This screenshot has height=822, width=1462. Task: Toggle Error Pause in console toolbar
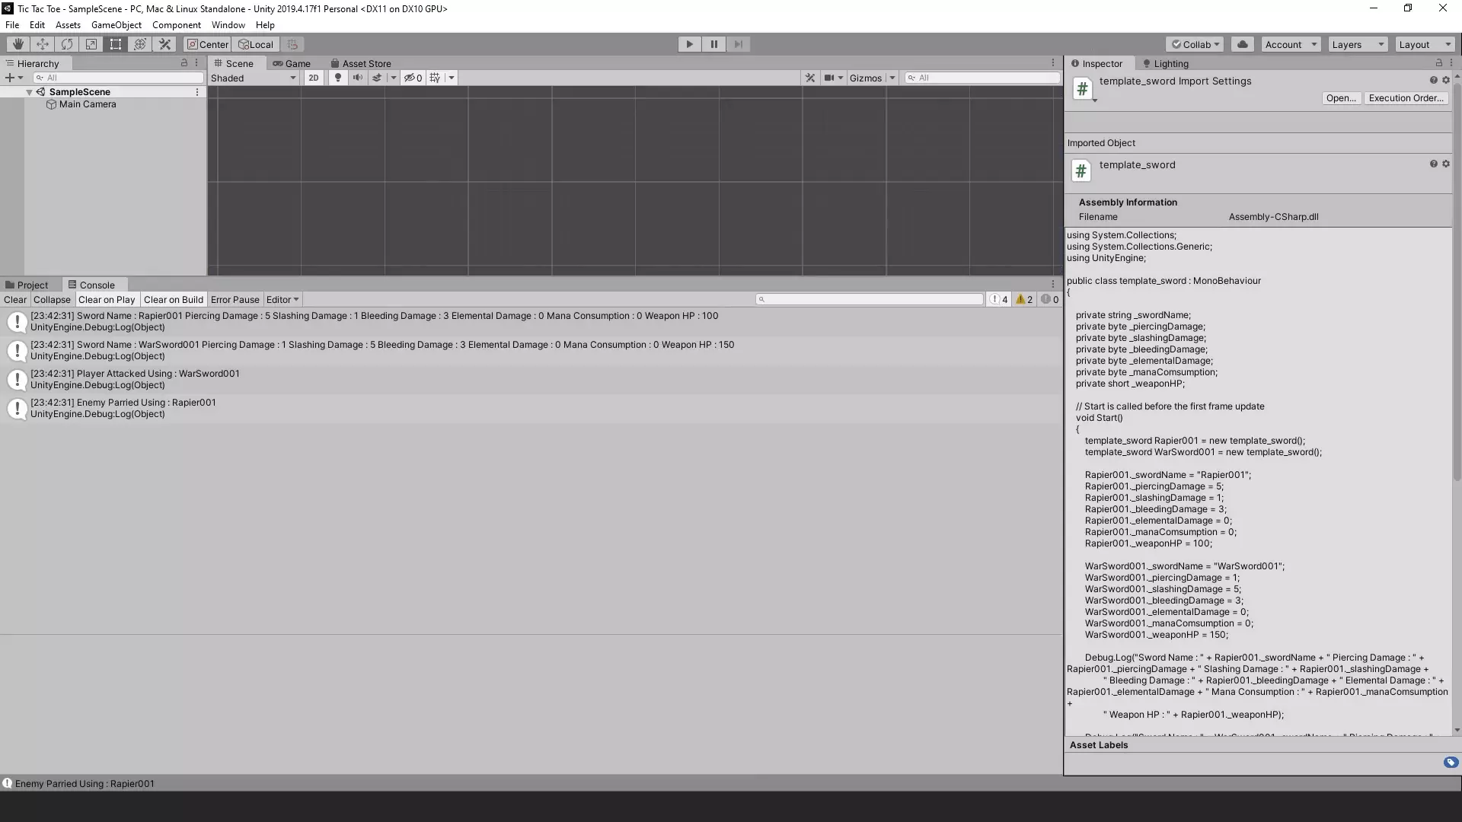point(234,299)
